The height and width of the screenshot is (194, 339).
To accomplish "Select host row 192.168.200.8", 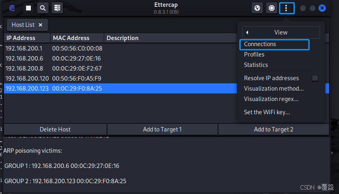I will [121, 69].
